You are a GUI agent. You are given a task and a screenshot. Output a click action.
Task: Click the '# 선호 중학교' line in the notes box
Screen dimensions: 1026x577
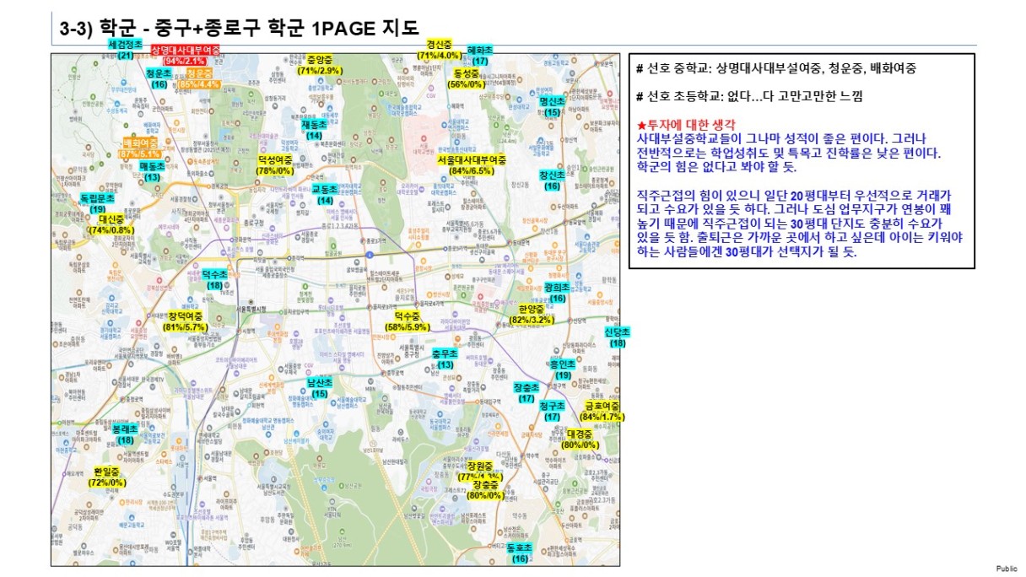point(776,68)
